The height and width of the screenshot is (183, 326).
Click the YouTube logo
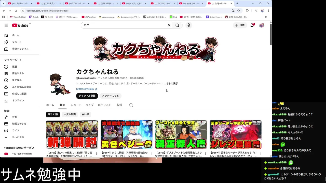20,25
